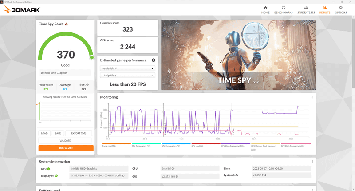Click the Less than 20 FPS text

128,84
